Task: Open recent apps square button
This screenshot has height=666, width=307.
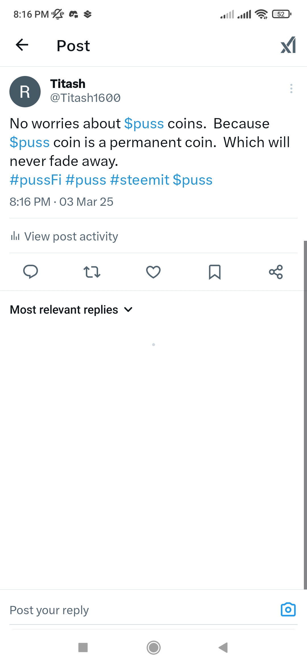Action: 83,647
